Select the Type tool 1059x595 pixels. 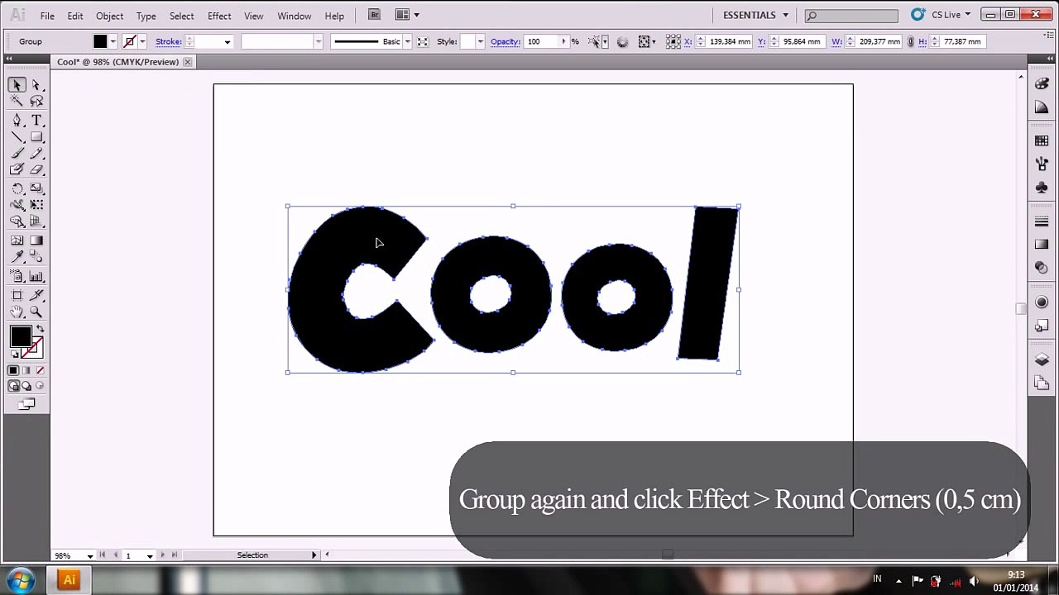[36, 121]
